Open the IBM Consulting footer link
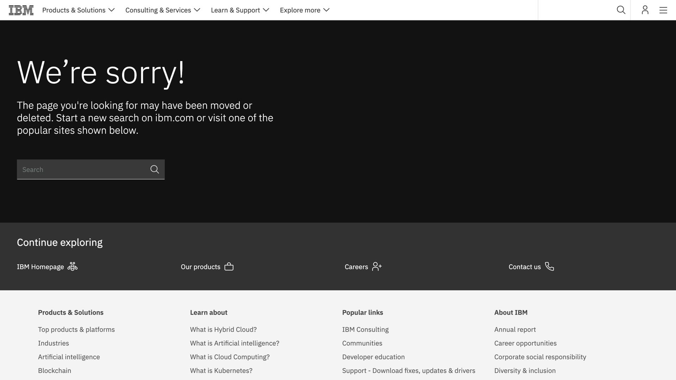Image resolution: width=676 pixels, height=380 pixels. click(x=365, y=330)
